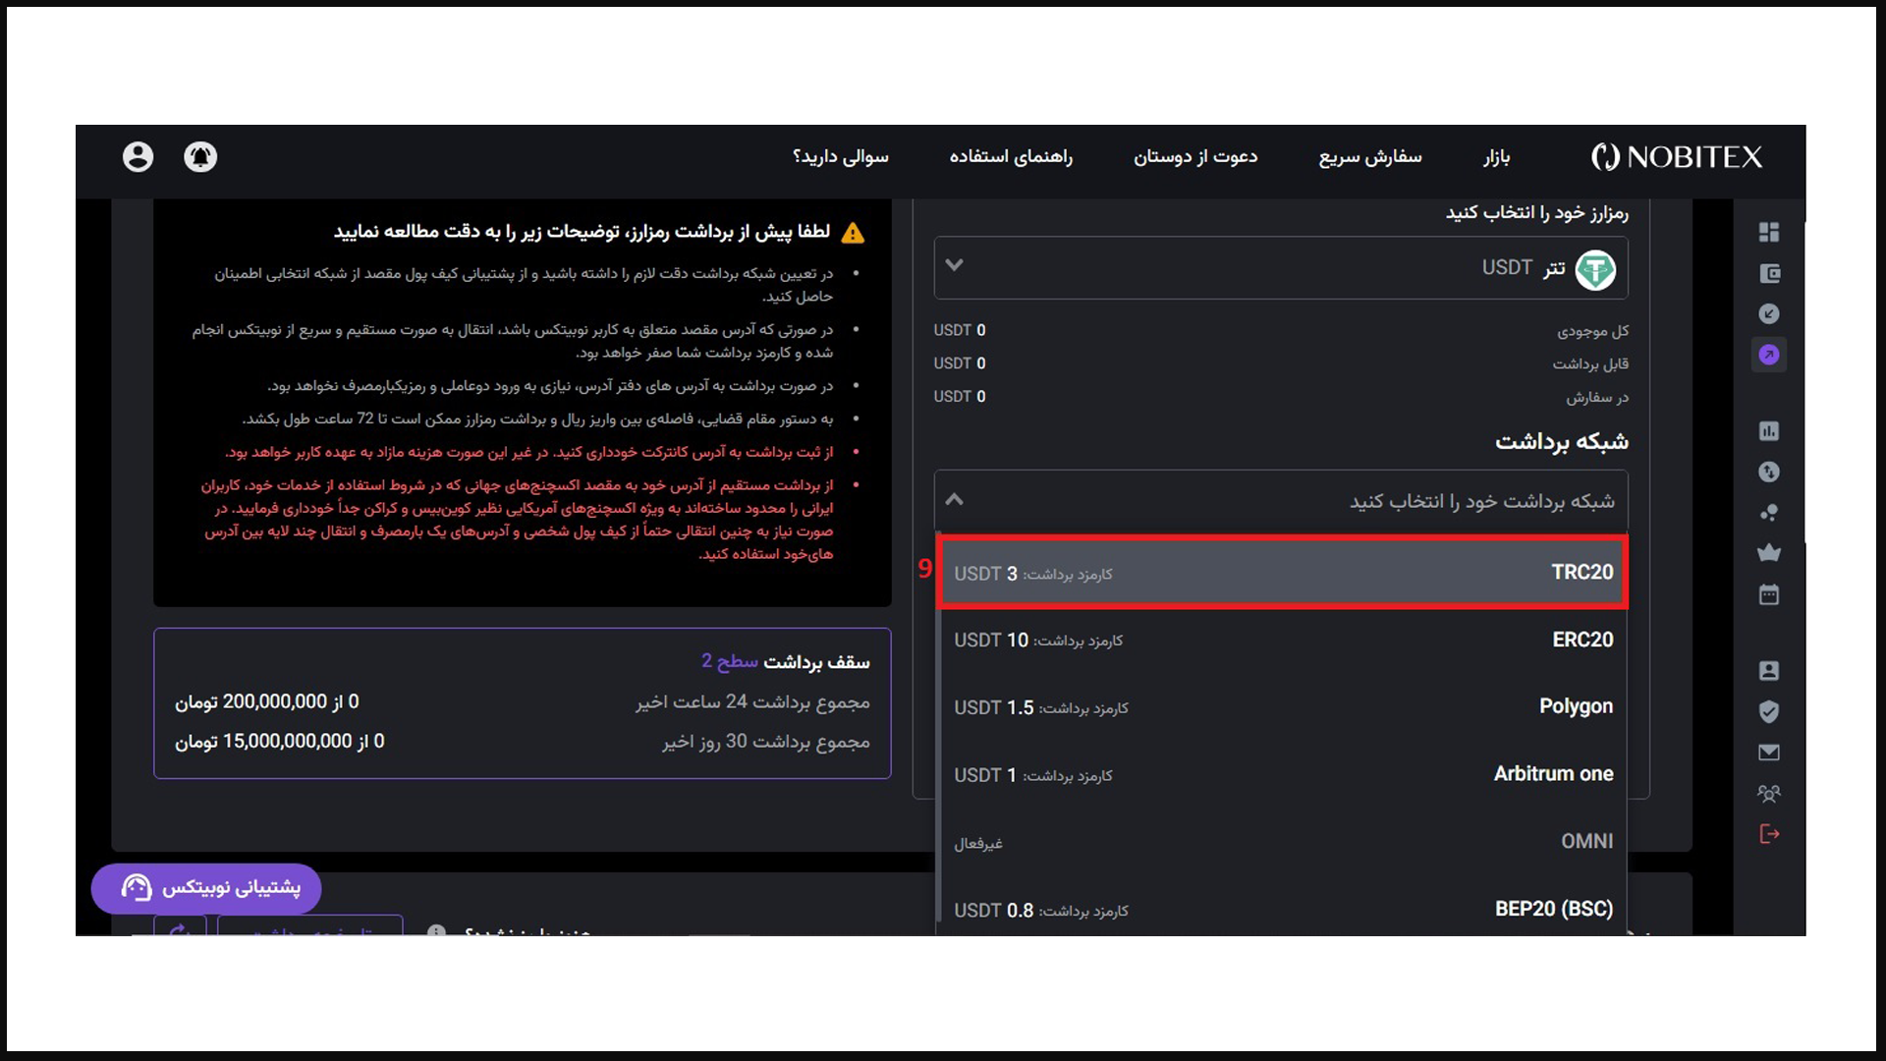Expand currency list with the down chevron
The height and width of the screenshot is (1061, 1886).
(x=954, y=265)
